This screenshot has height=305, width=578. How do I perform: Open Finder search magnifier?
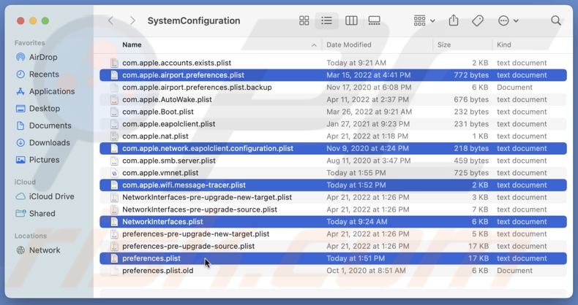(x=556, y=20)
